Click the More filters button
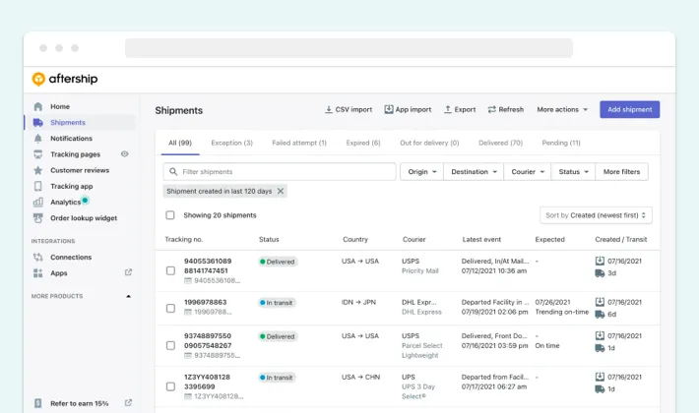Image resolution: width=699 pixels, height=413 pixels. click(621, 172)
